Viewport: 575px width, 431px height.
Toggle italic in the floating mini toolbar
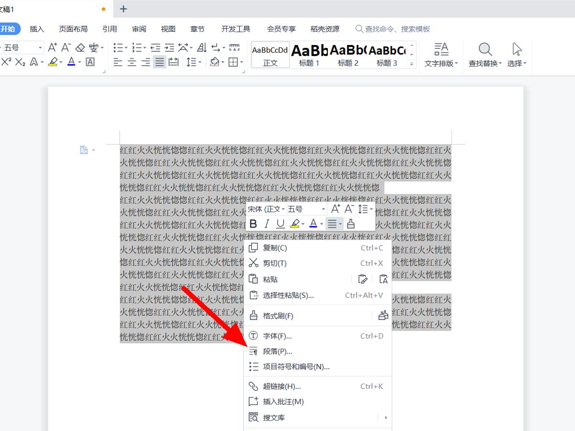coord(267,224)
